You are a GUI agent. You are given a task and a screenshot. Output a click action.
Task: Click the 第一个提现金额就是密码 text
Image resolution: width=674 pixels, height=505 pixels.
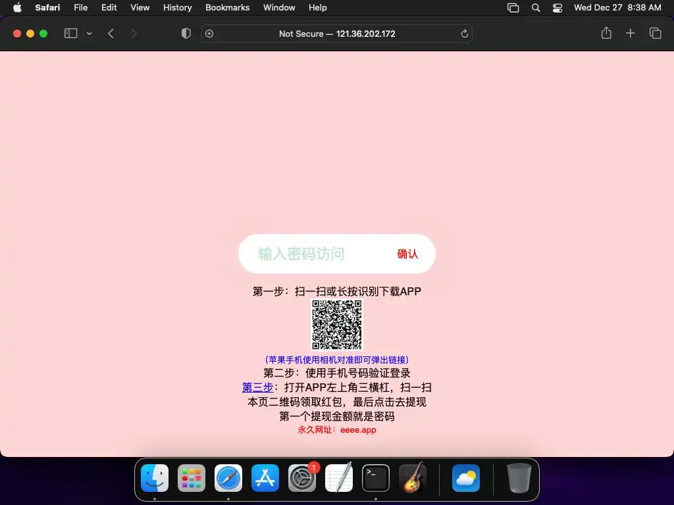coord(337,416)
